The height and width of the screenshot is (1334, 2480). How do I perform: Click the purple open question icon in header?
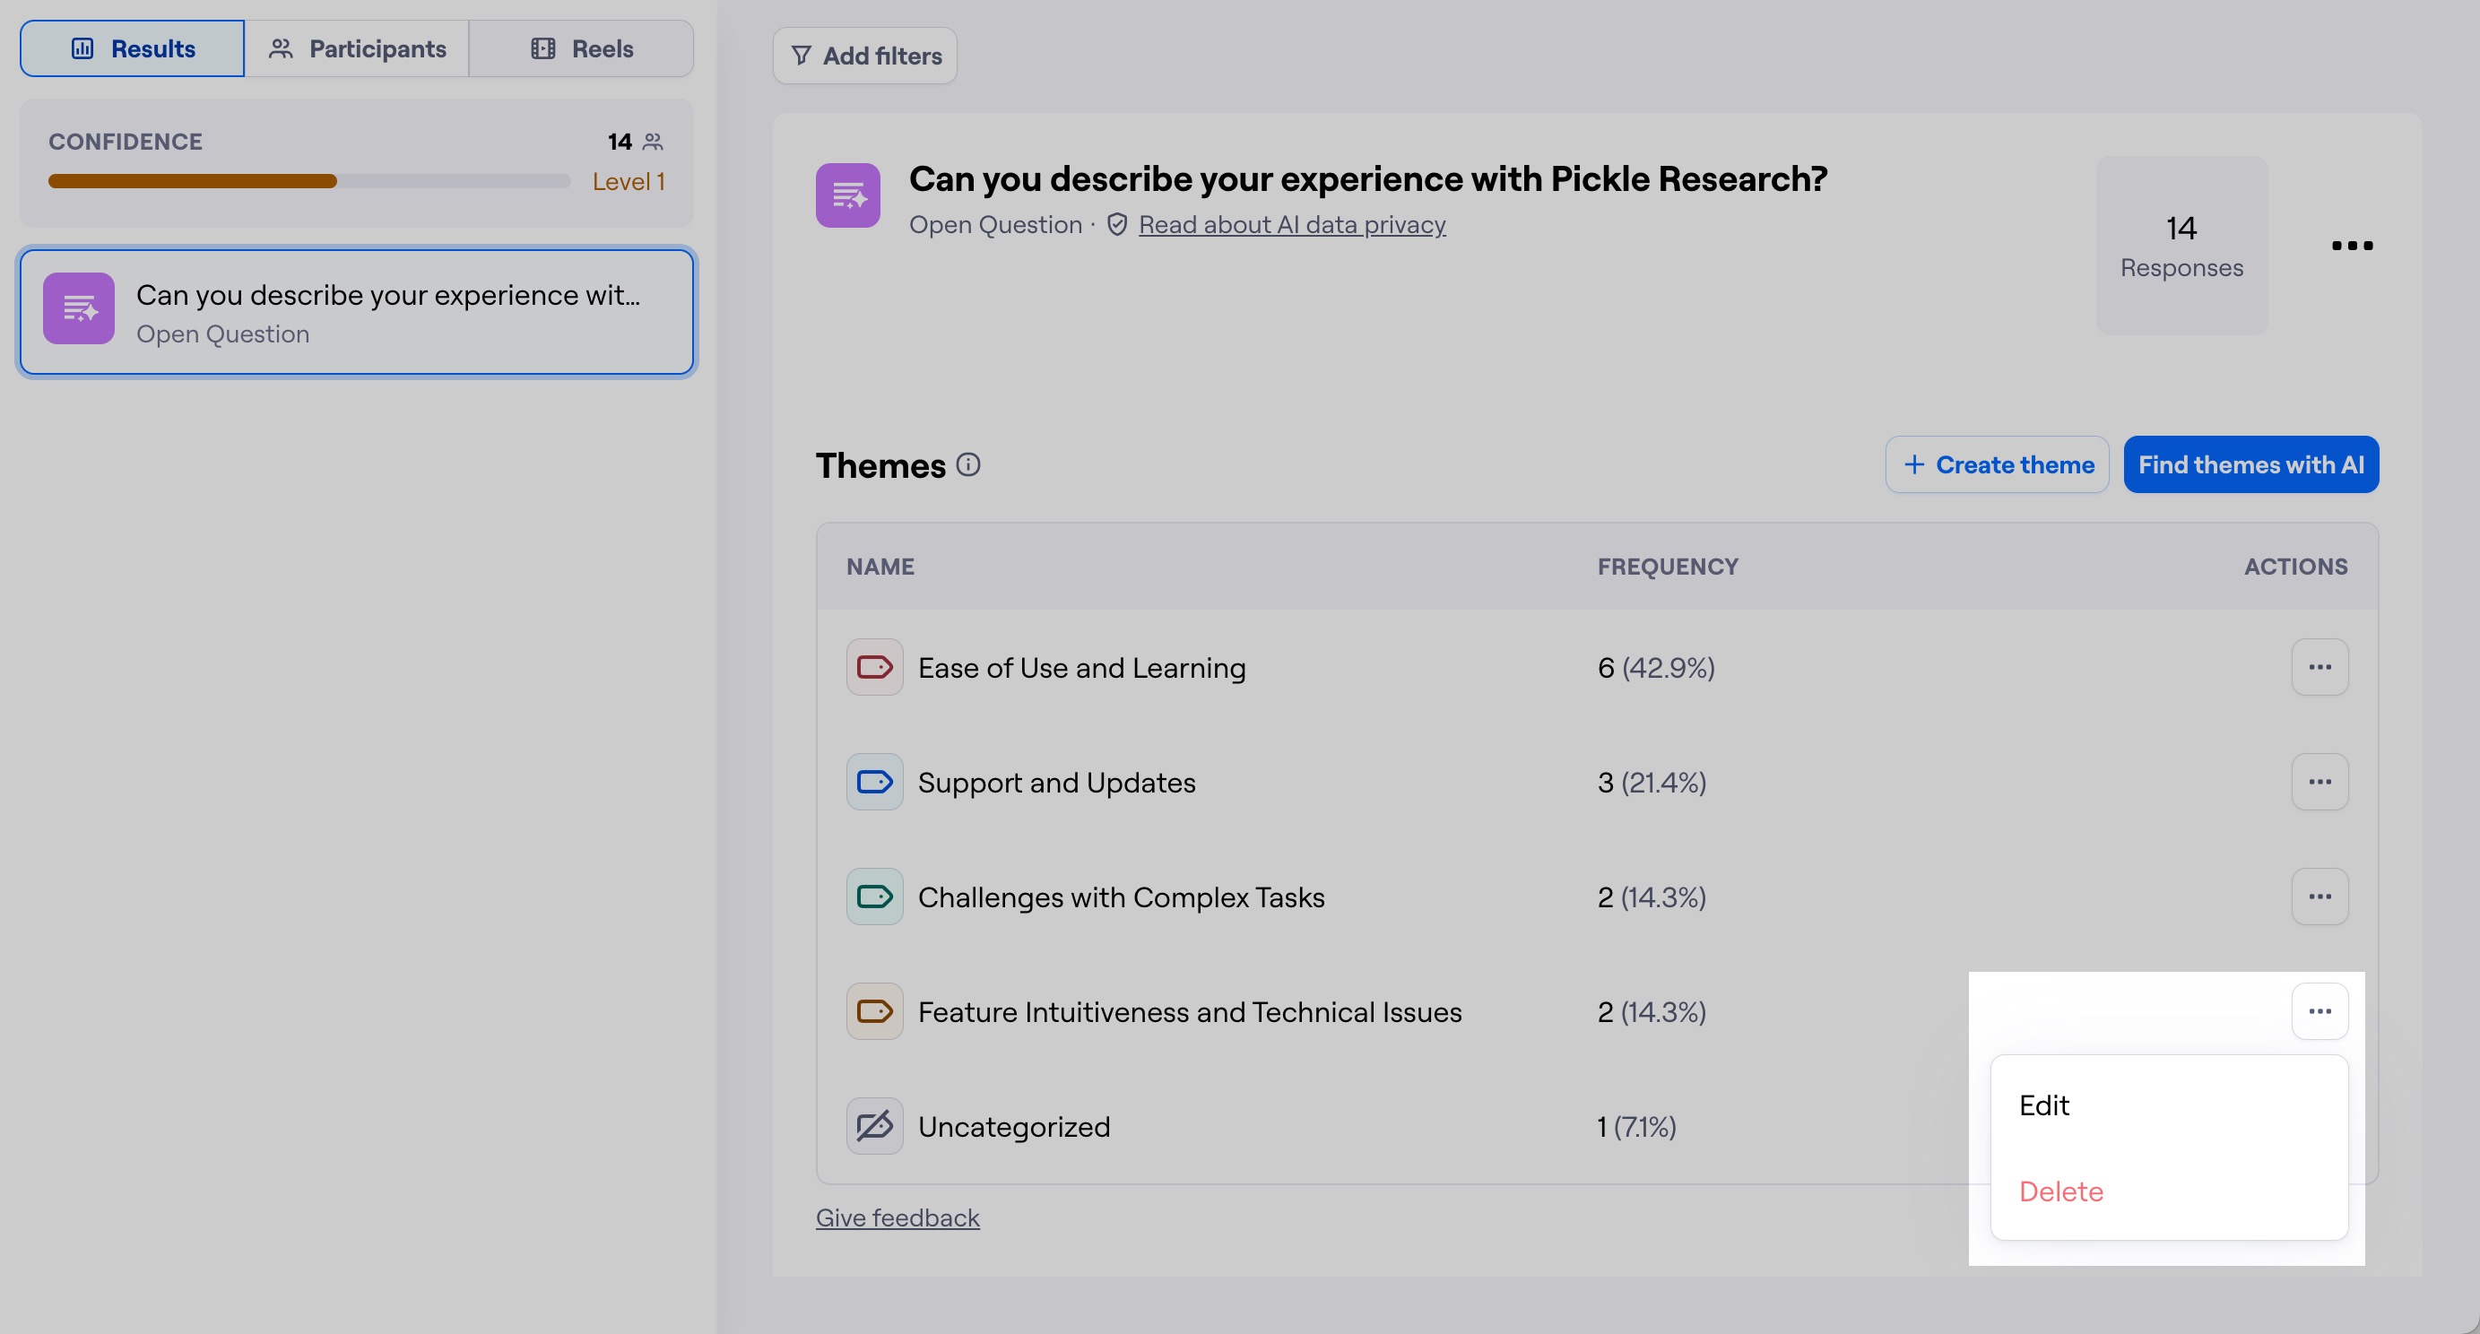pos(848,195)
